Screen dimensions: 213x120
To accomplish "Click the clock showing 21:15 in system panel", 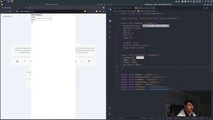I will (x=207, y=1).
